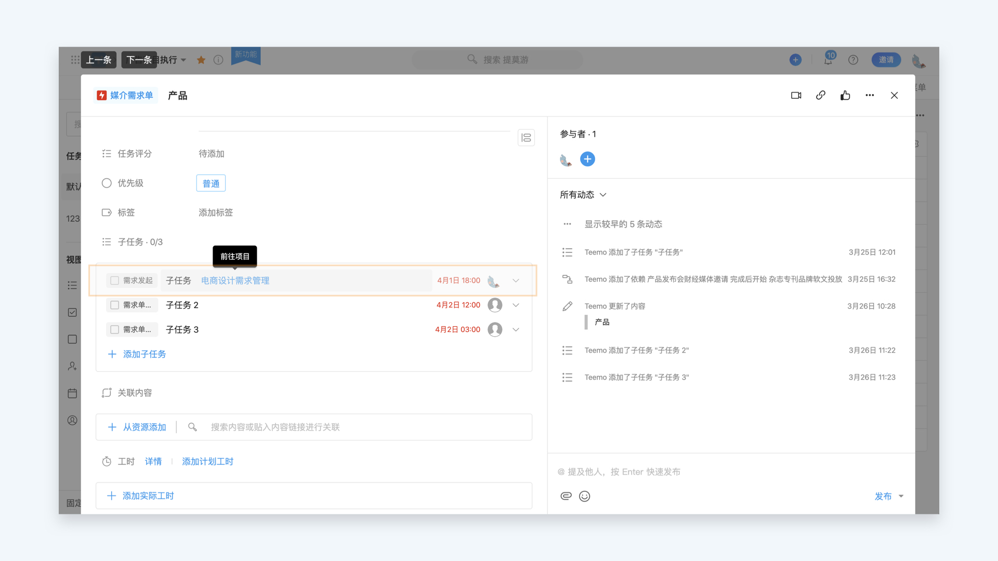Open project info icon next to star
998x561 pixels.
coord(218,60)
